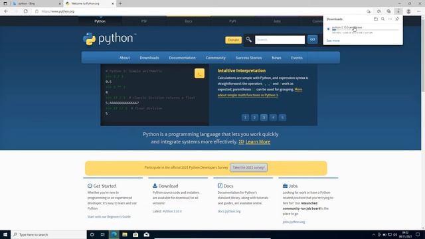This screenshot has height=239, width=425.
Task: Open the Favorites star icon in toolbar
Action: pyautogui.click(x=379, y=11)
